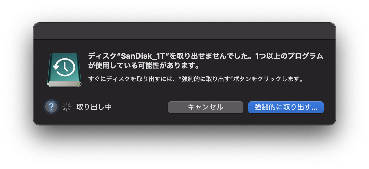
Task: Click the spinning progress indicator
Action: pos(67,107)
